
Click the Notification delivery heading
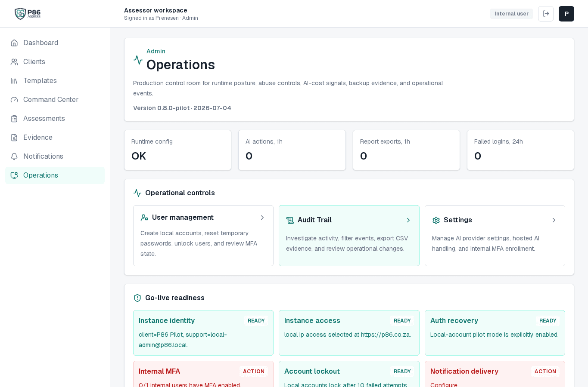(464, 372)
